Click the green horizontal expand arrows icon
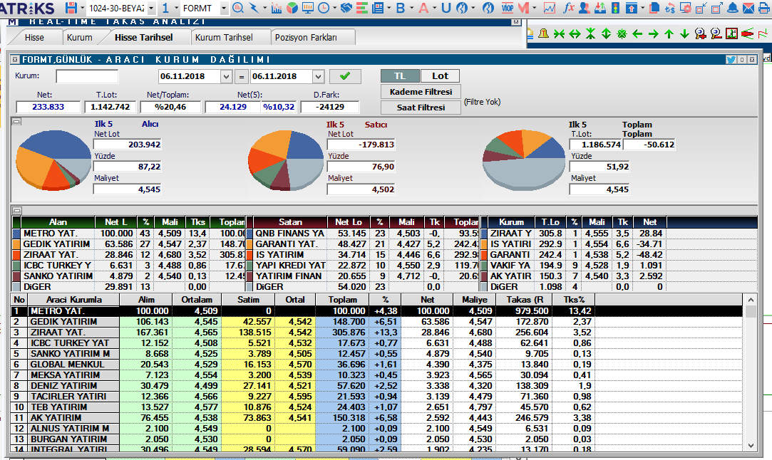772x460 pixels. point(575,33)
